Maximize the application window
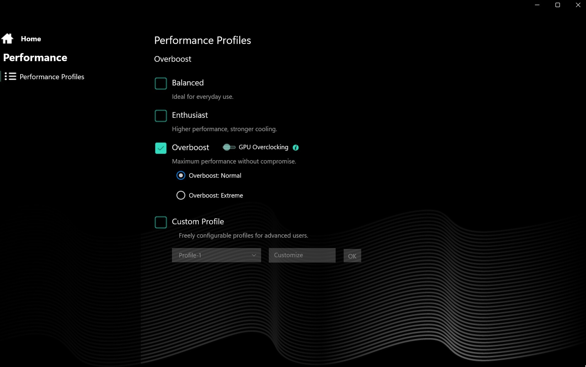 tap(558, 5)
